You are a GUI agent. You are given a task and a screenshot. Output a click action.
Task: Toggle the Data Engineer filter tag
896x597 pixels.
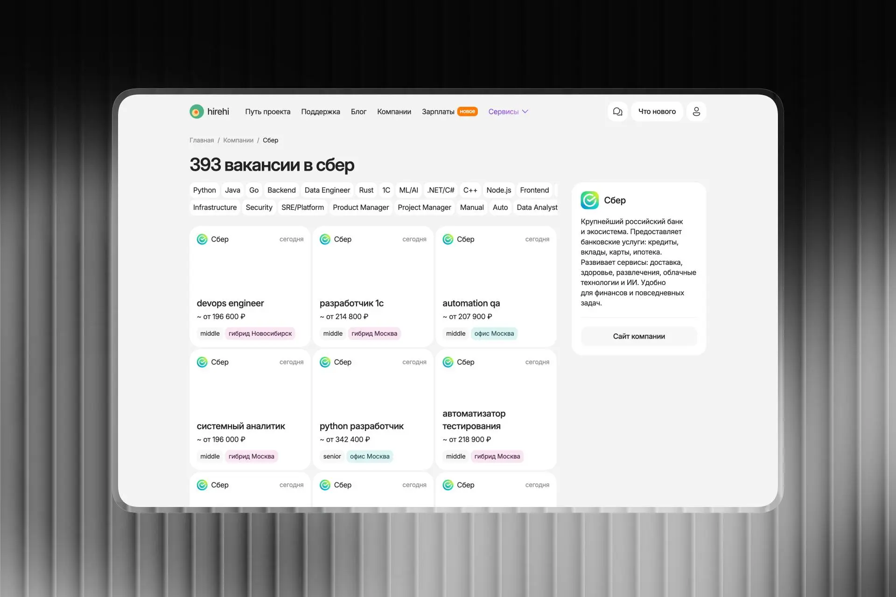[327, 190]
